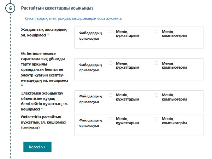
Task: Click 'Файлдардың орналасуы' text in электр қуатын есептеу row
Action: click(90, 67)
